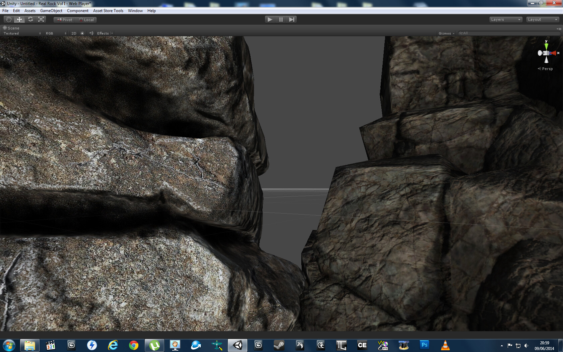Toggle scene lighting sun icon
The image size is (563, 352).
[82, 33]
